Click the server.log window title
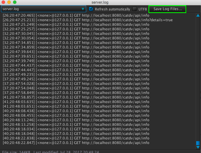This screenshot has width=201, height=153. point(100,2)
